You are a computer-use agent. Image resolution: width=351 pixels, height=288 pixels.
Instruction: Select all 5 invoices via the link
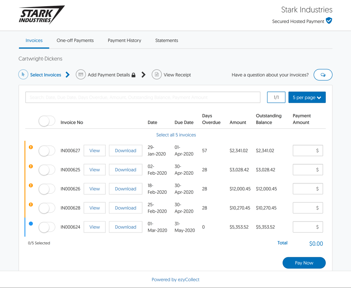point(176,134)
